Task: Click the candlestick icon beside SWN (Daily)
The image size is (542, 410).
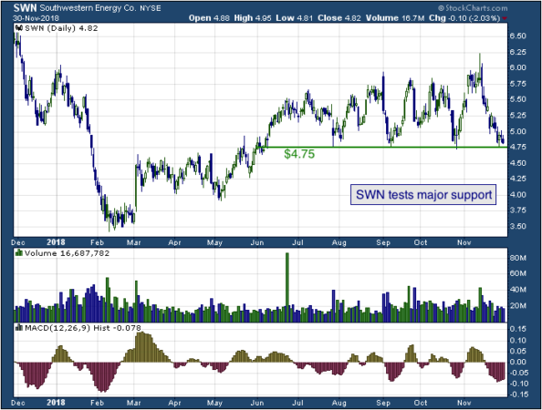Action: point(19,28)
